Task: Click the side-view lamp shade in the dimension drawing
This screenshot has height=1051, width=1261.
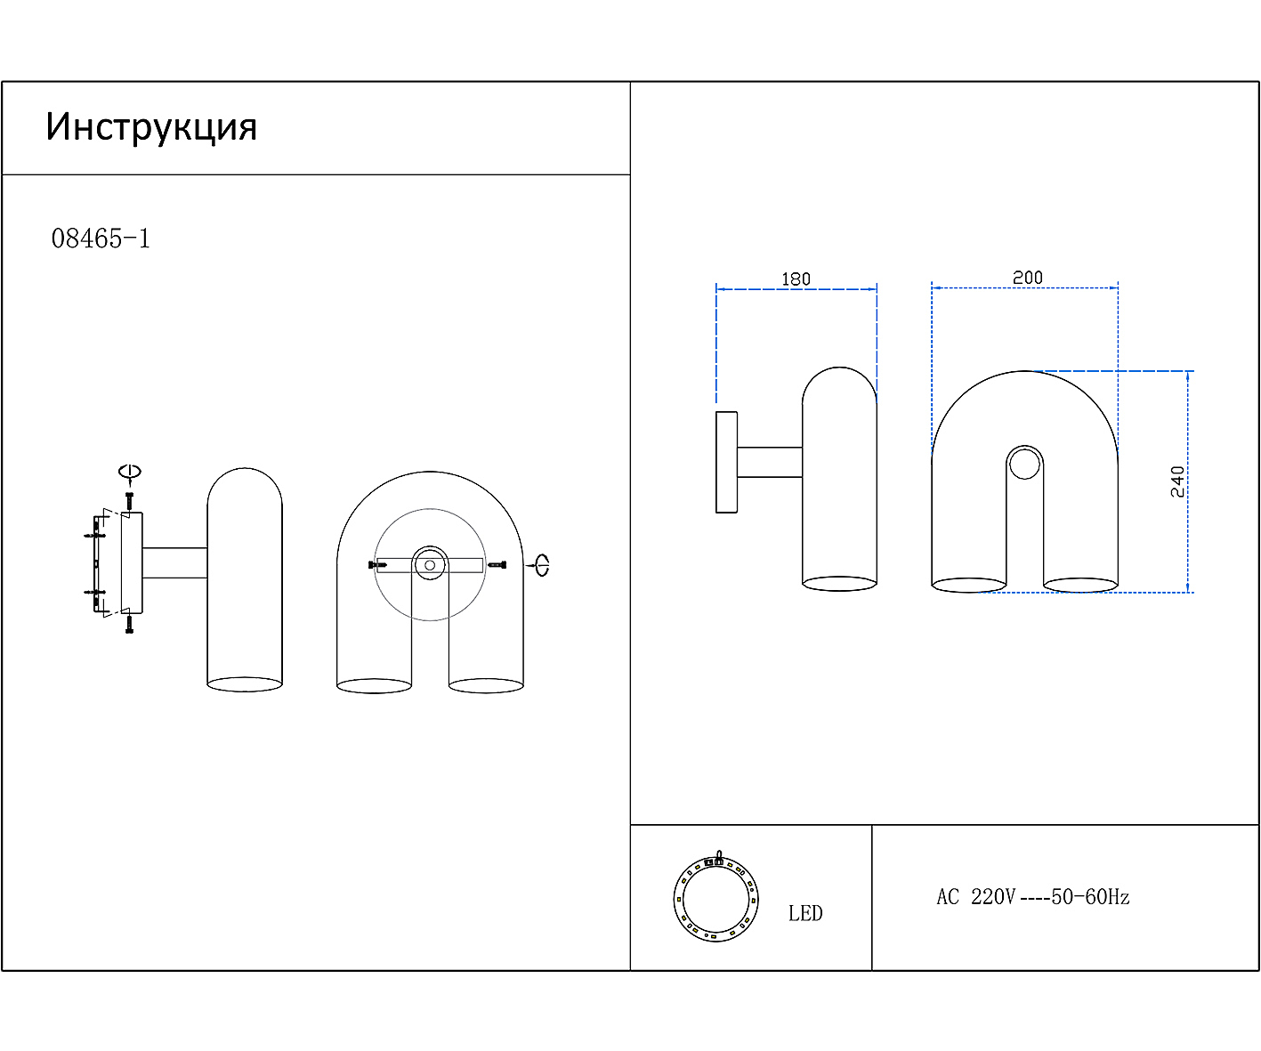Action: click(839, 481)
